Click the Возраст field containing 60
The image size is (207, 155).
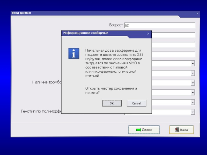160,25
